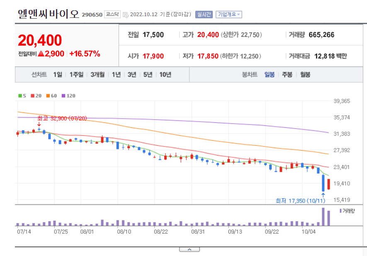The image size is (367, 256).
Task: Click the 코스닥 market badge
Action: point(112,15)
